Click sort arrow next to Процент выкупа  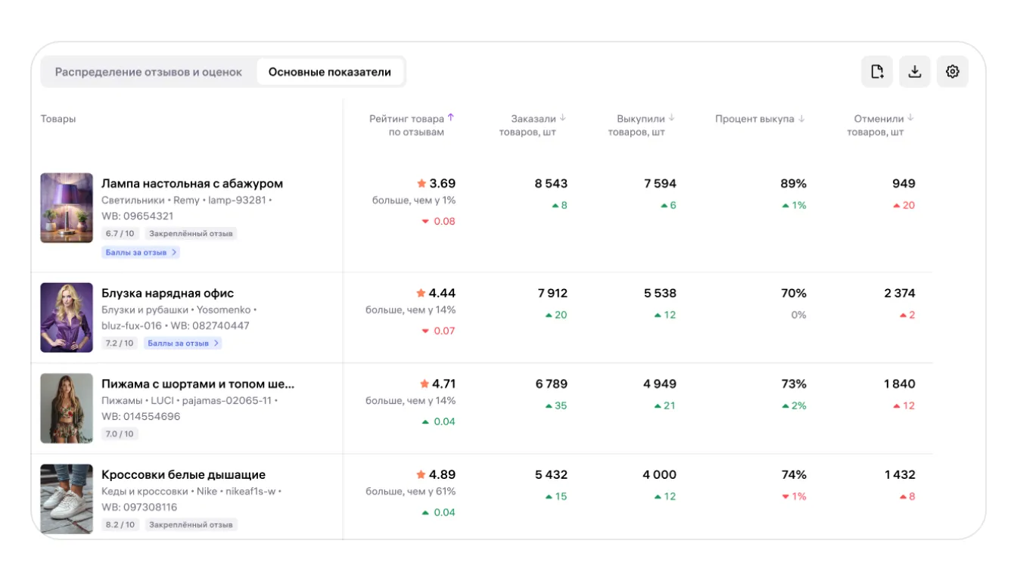click(x=801, y=119)
